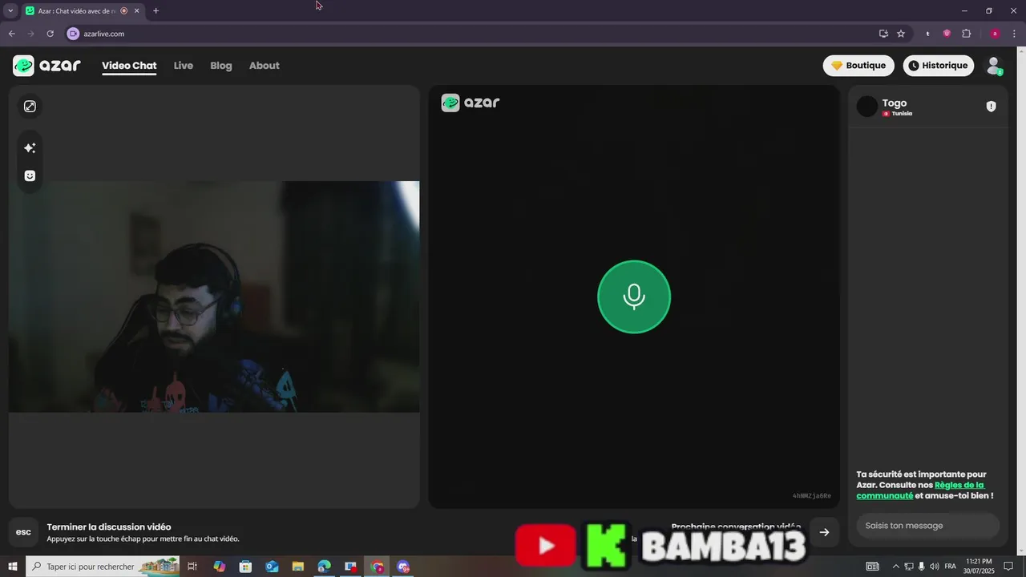Open volume control in system tray
Viewport: 1026px width, 577px height.
[x=935, y=567]
